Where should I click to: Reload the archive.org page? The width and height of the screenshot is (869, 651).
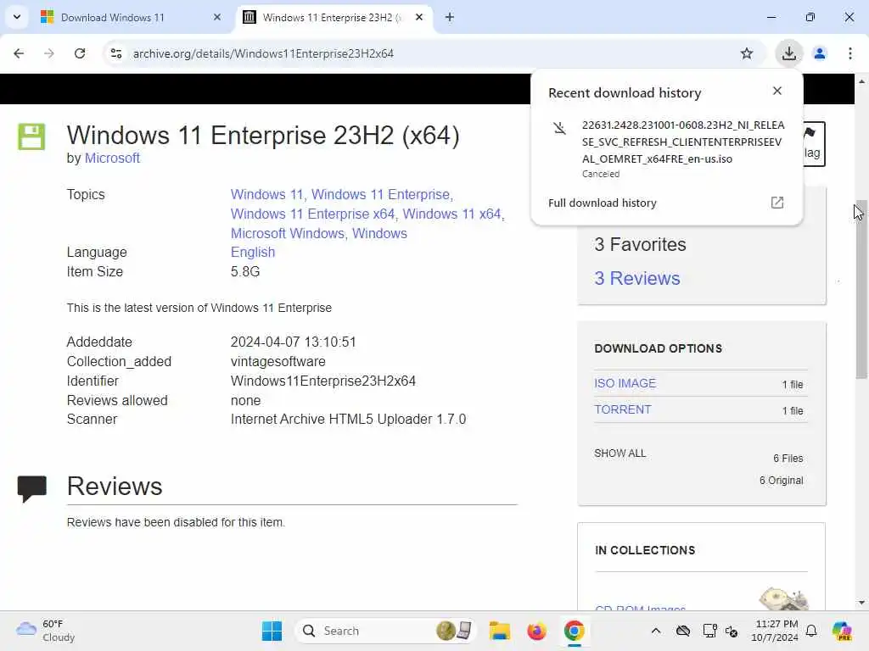(x=80, y=53)
